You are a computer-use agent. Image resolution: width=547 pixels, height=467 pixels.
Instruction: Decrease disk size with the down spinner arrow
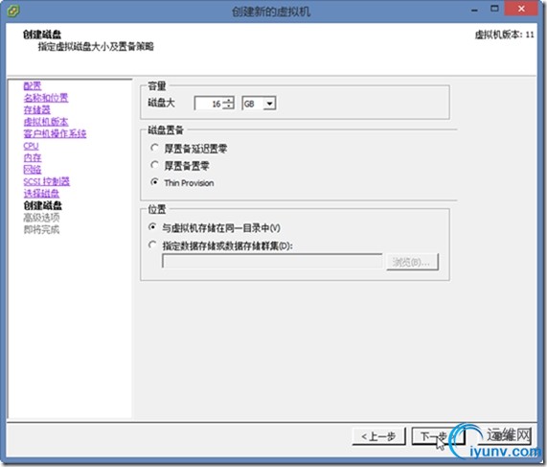click(x=228, y=106)
